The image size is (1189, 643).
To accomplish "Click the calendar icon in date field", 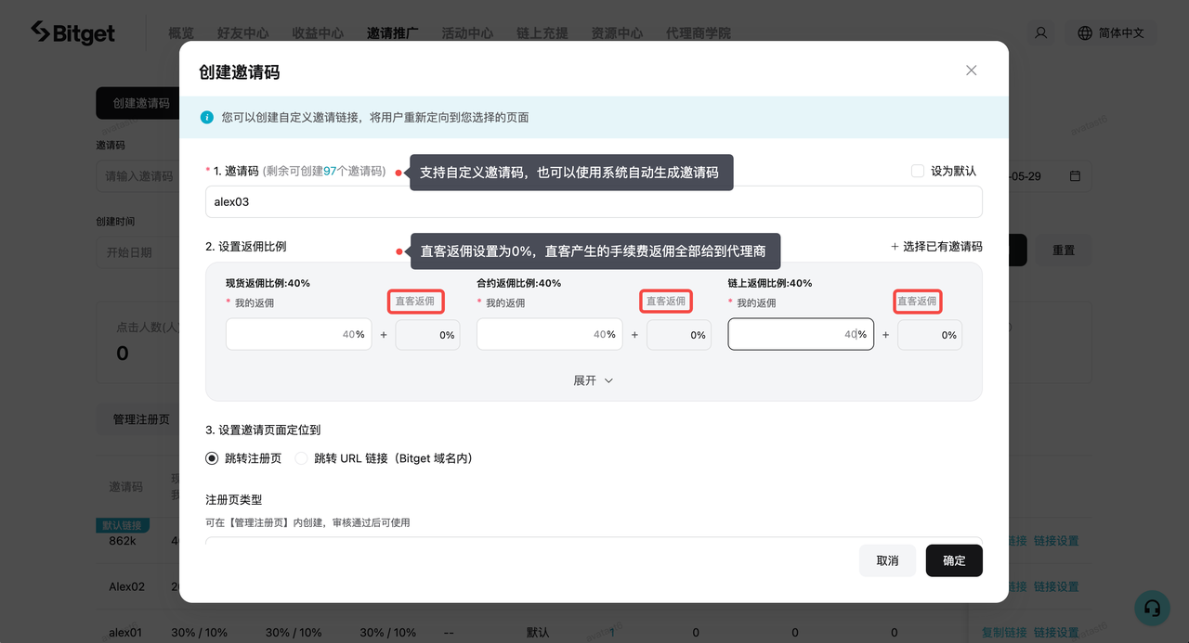I will 1075,176.
